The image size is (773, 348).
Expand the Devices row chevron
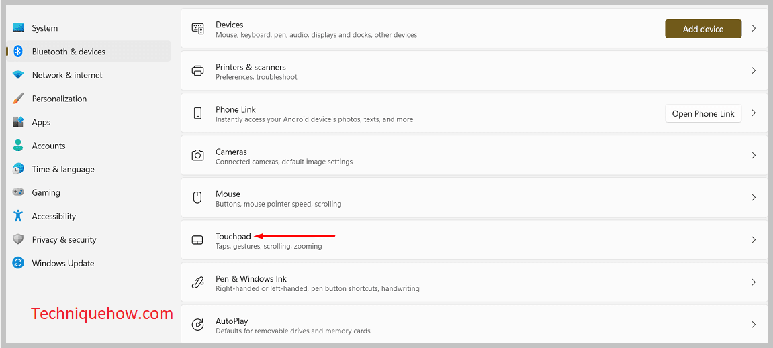754,29
